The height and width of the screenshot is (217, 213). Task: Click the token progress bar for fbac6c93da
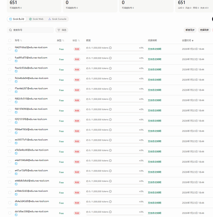click(115, 72)
